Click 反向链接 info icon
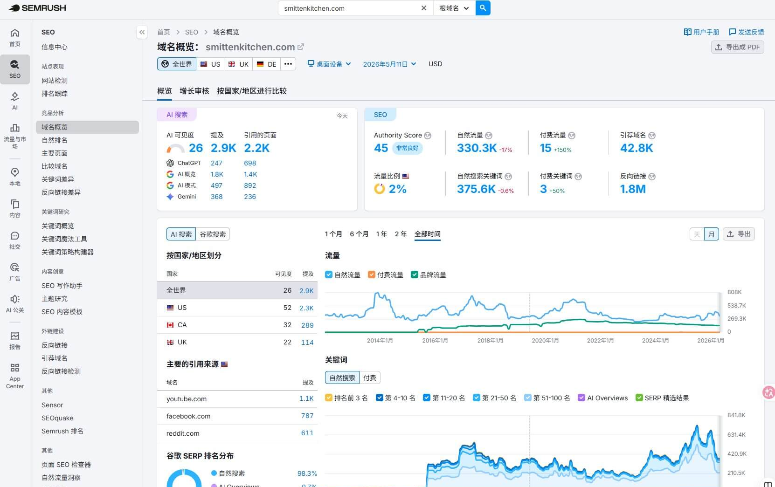This screenshot has width=775, height=487. tap(652, 177)
